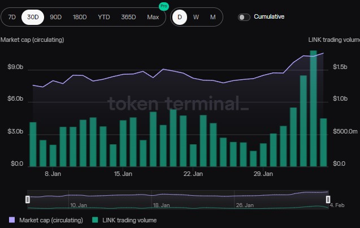Screen dimensions: 360x228
Task: Set granularity to monthly (M)
Action: tap(213, 17)
